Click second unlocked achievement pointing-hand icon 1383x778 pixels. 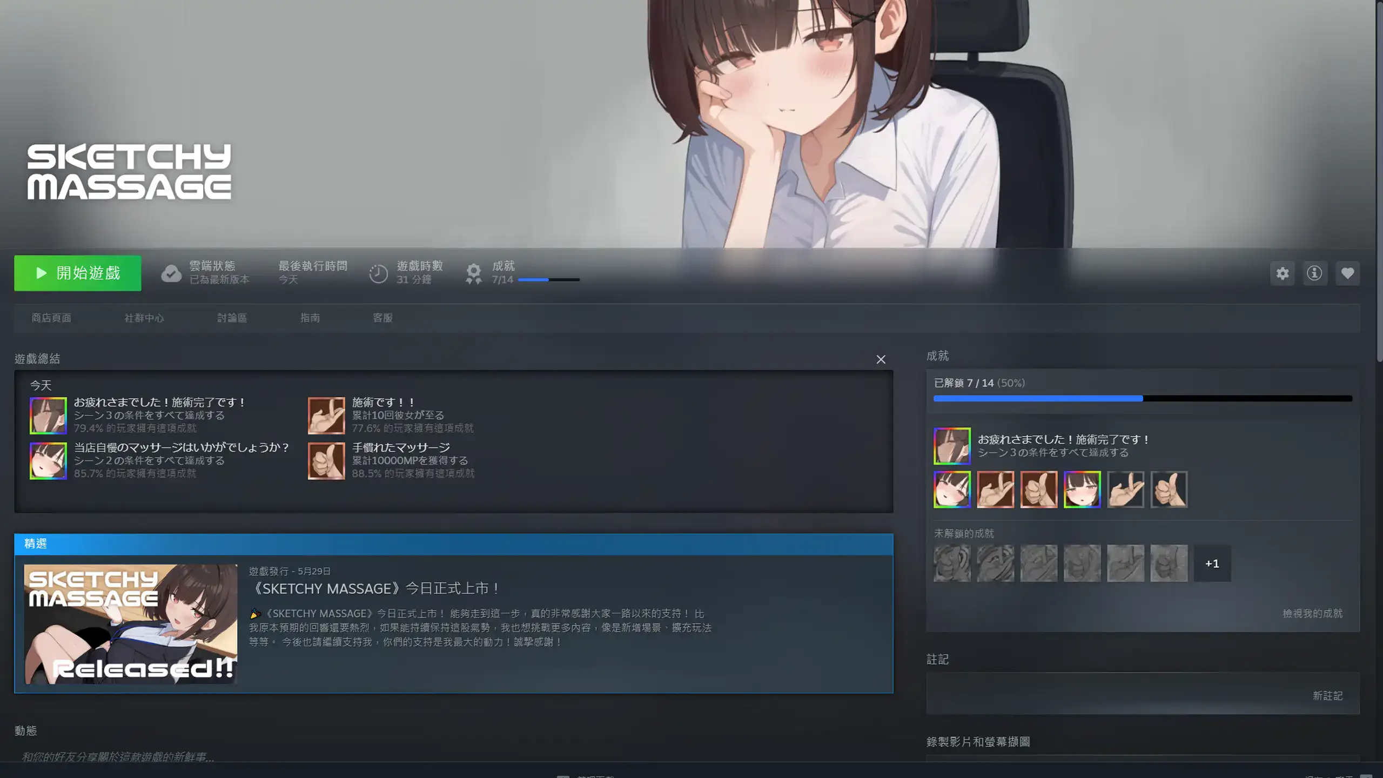click(995, 489)
